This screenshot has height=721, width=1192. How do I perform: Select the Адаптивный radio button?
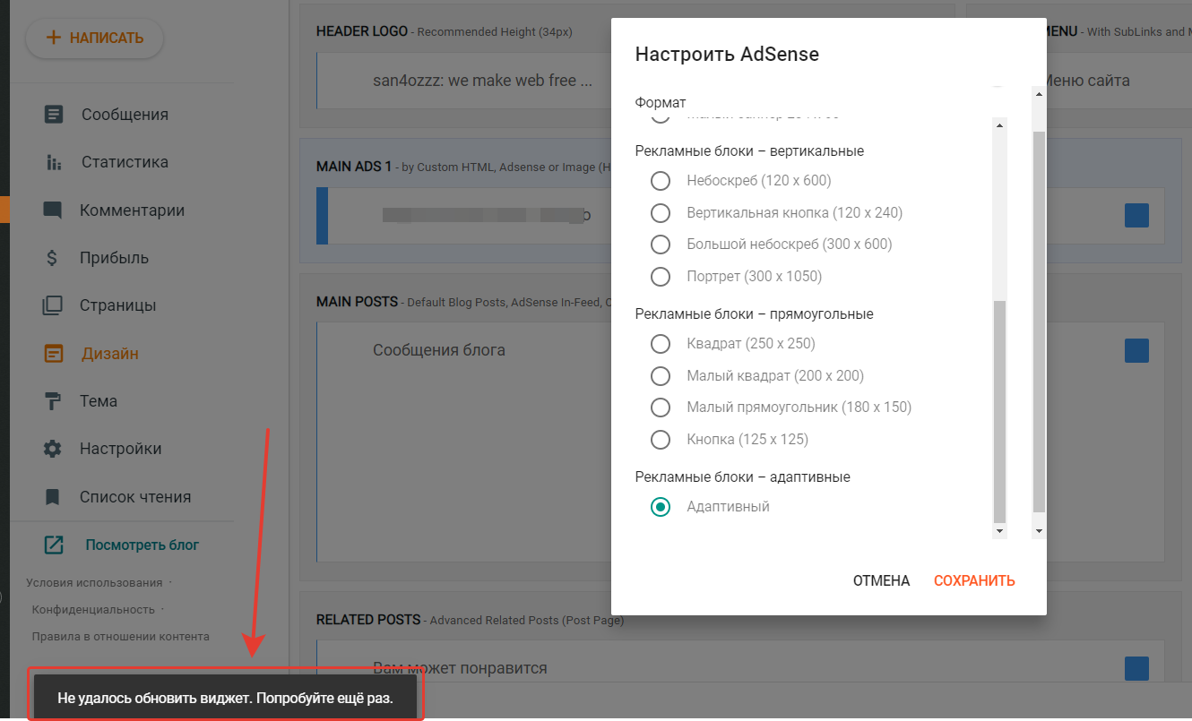click(x=661, y=507)
